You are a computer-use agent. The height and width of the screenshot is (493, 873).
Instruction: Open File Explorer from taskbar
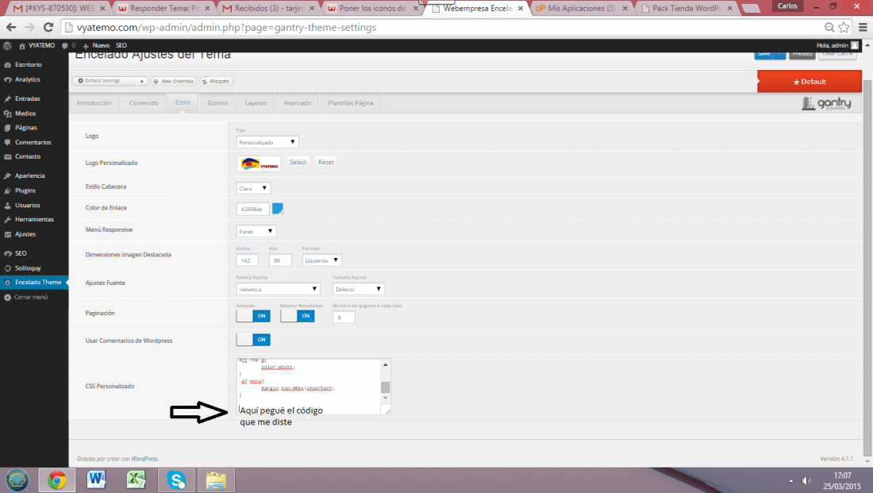[x=216, y=480]
